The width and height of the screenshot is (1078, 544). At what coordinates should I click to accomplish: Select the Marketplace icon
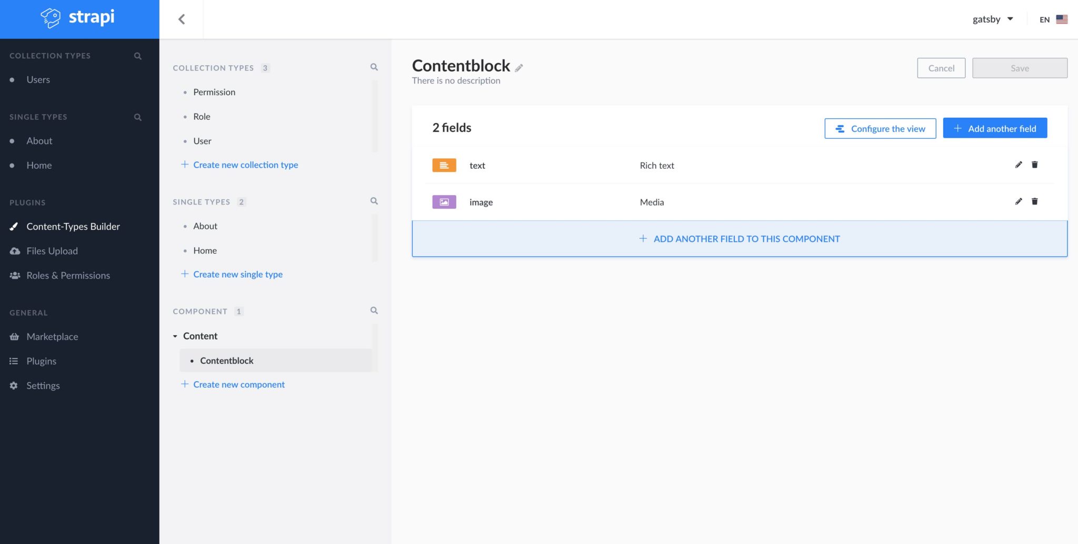coord(14,336)
